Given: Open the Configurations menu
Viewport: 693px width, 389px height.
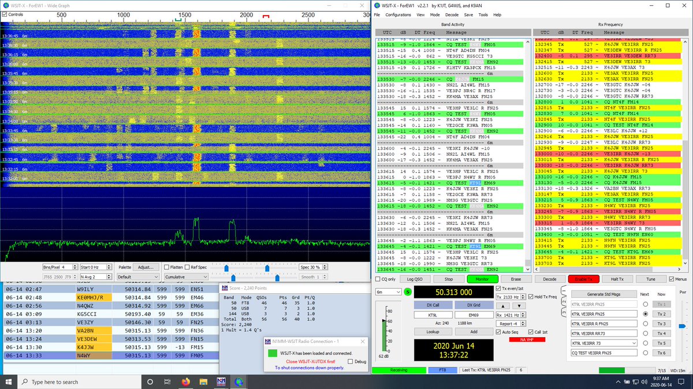Looking at the screenshot, I should pyautogui.click(x=398, y=14).
